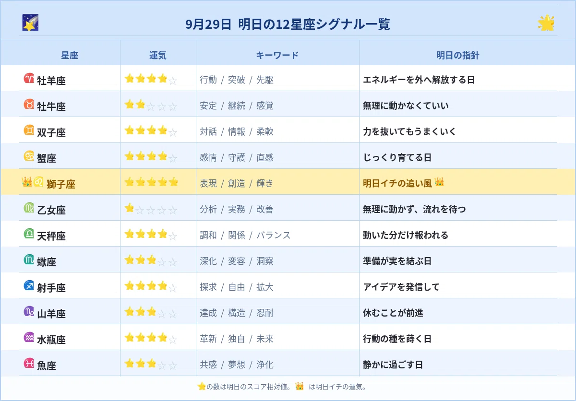Click the one-star rating for 乙女座
The height and width of the screenshot is (401, 576).
(x=151, y=209)
